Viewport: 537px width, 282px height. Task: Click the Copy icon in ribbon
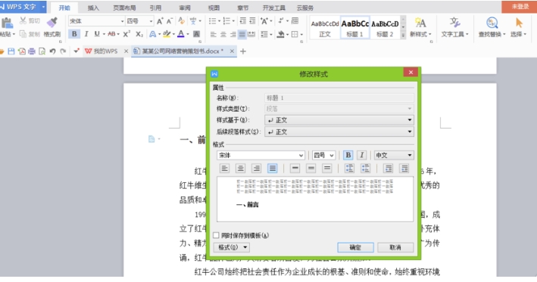(23, 34)
